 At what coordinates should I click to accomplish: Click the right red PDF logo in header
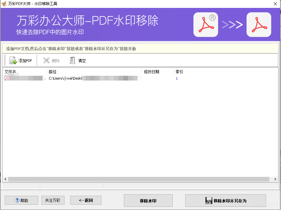(259, 25)
